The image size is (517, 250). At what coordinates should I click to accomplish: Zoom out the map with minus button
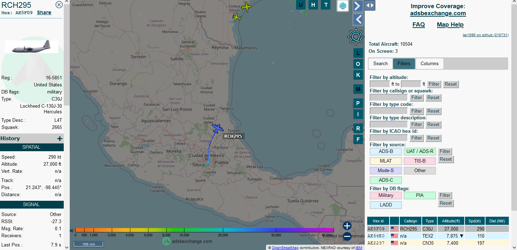point(347,237)
